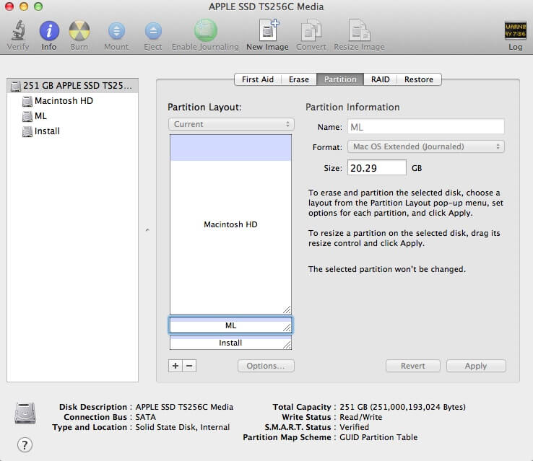Screen dimensions: 533x461
Task: Click the Resize Image toolbar icon
Action: [359, 30]
